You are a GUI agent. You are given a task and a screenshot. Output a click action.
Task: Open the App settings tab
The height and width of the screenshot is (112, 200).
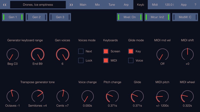click(x=183, y=5)
